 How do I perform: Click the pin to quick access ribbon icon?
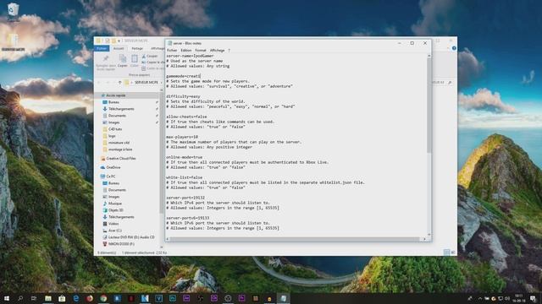pos(106,62)
